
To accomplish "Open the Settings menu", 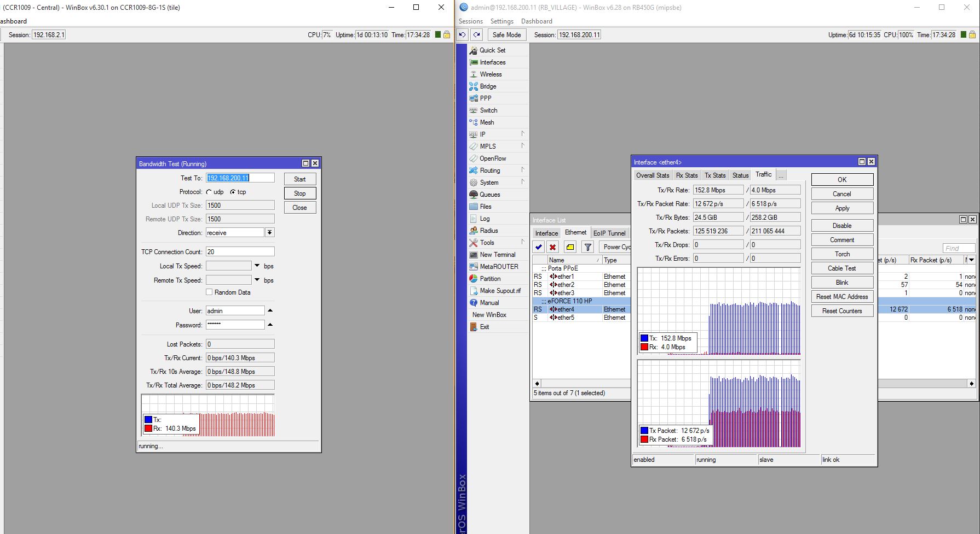I will point(501,21).
